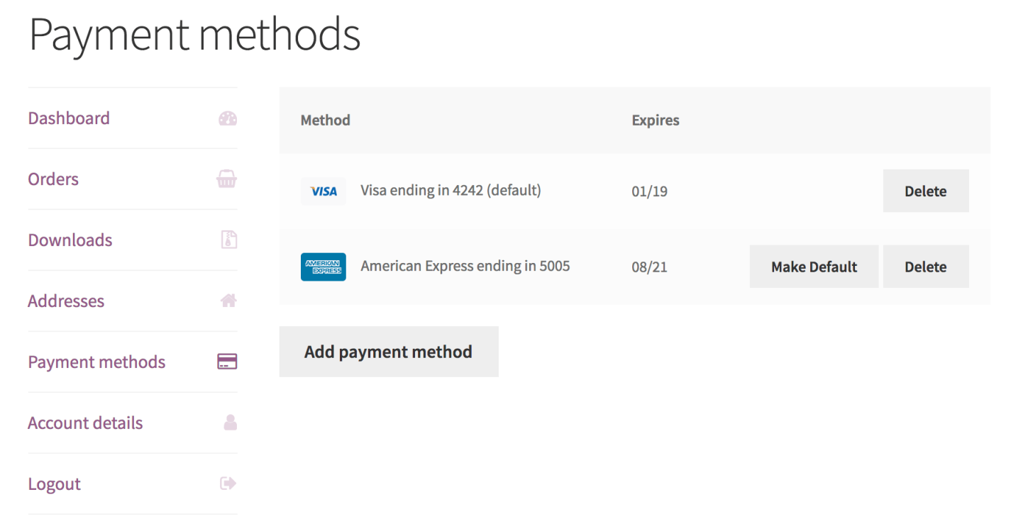Click the American Express card logo
1011x526 pixels.
tap(324, 267)
